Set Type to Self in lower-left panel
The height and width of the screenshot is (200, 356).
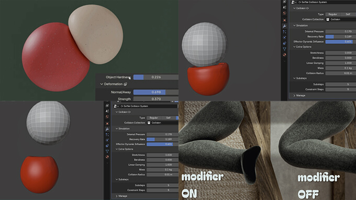(x=168, y=118)
